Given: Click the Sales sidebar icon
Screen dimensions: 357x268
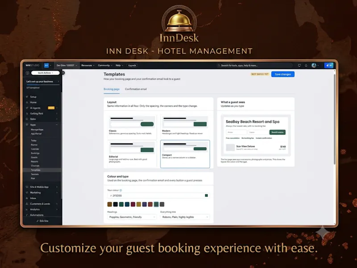Looking at the screenshot, I should click(27, 119).
